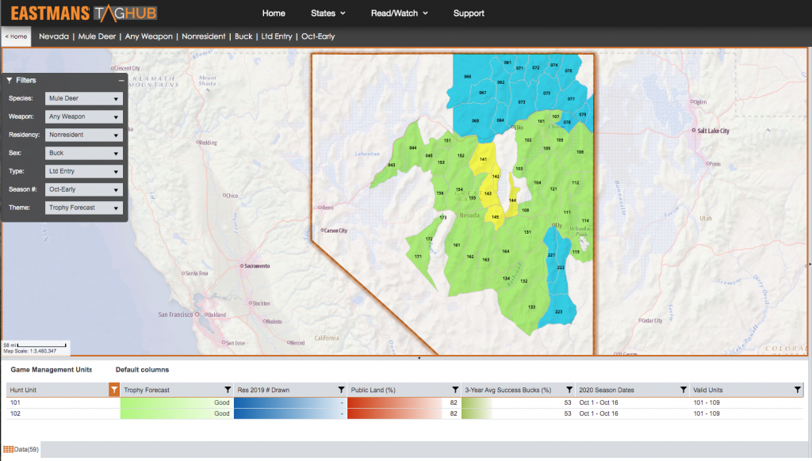Open the Residency dropdown showing Nonresident
This screenshot has height=461, width=812.
click(x=83, y=135)
